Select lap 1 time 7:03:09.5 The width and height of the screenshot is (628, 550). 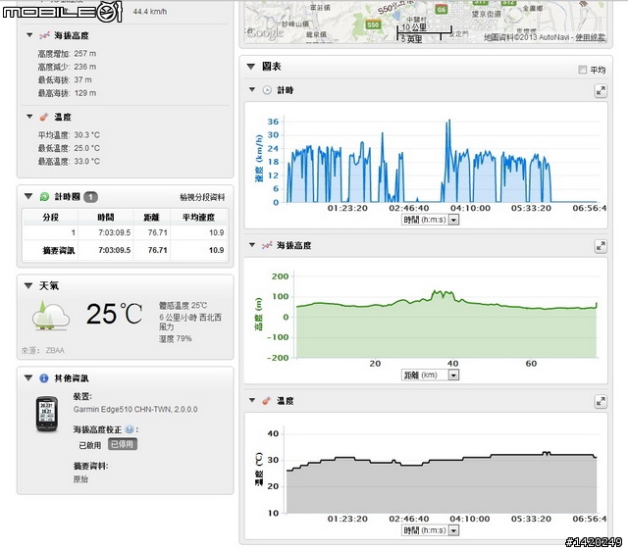(115, 232)
